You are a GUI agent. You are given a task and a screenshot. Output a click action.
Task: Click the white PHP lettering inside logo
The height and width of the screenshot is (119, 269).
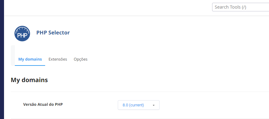click(22, 35)
